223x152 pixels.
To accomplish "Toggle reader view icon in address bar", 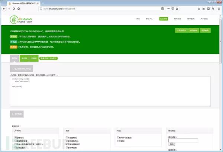I will [162, 9].
